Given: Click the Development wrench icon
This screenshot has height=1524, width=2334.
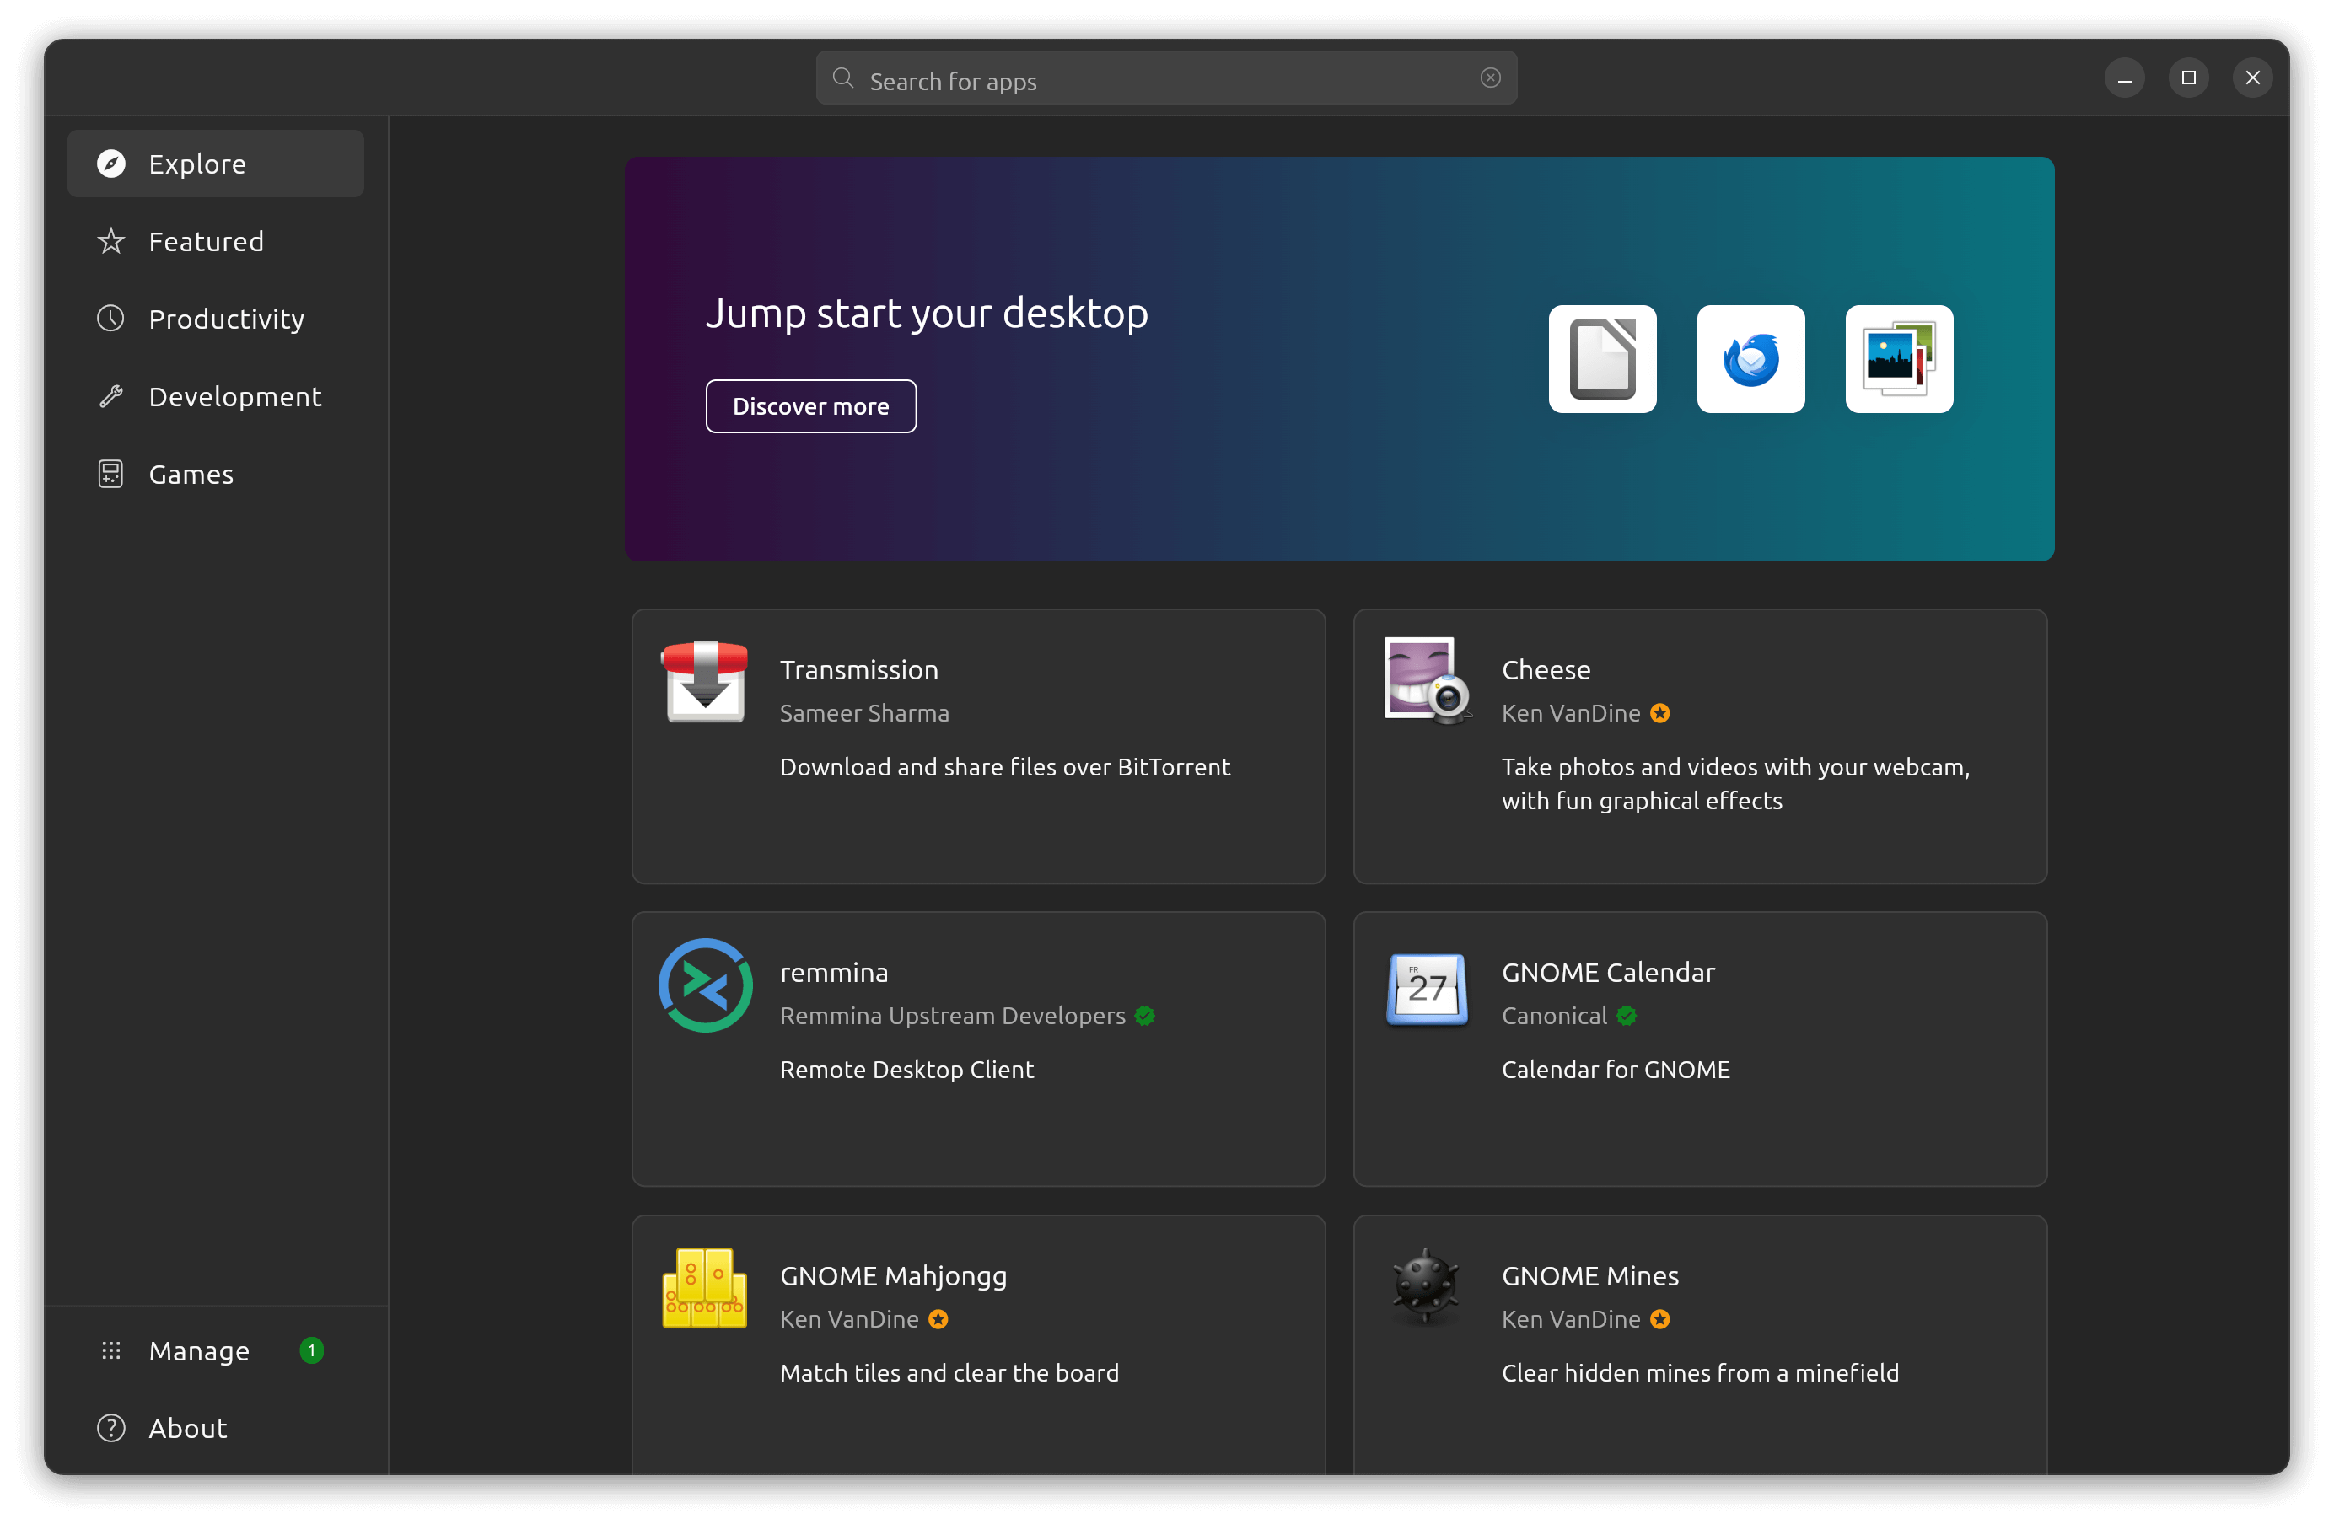Looking at the screenshot, I should pos(110,396).
